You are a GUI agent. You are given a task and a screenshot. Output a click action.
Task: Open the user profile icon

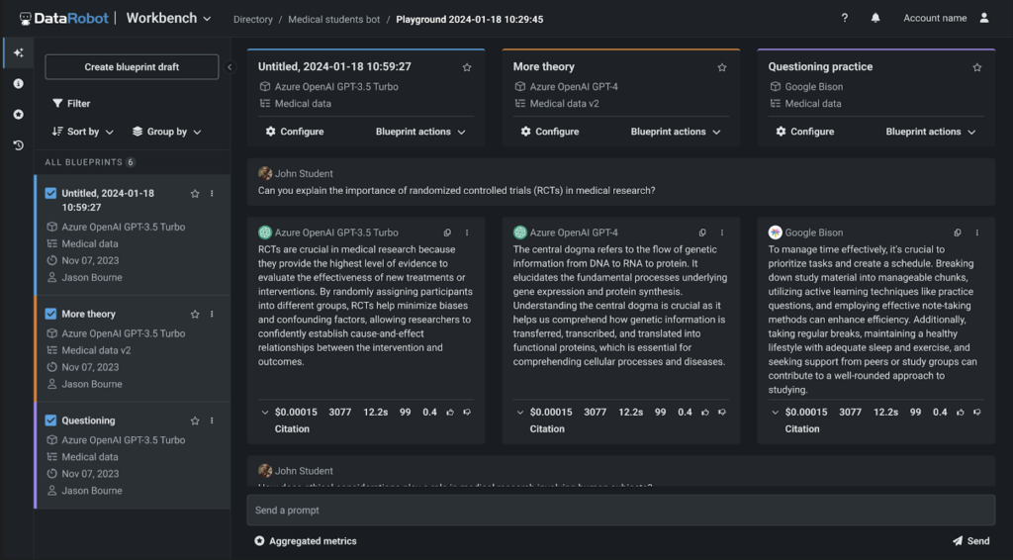984,18
